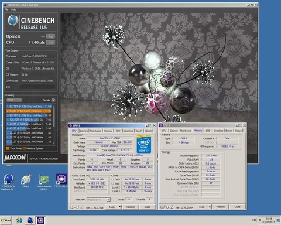Click Close button in left CPU-Z window

(148, 207)
